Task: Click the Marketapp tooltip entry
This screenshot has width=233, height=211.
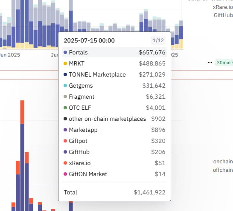Action: tap(114, 130)
